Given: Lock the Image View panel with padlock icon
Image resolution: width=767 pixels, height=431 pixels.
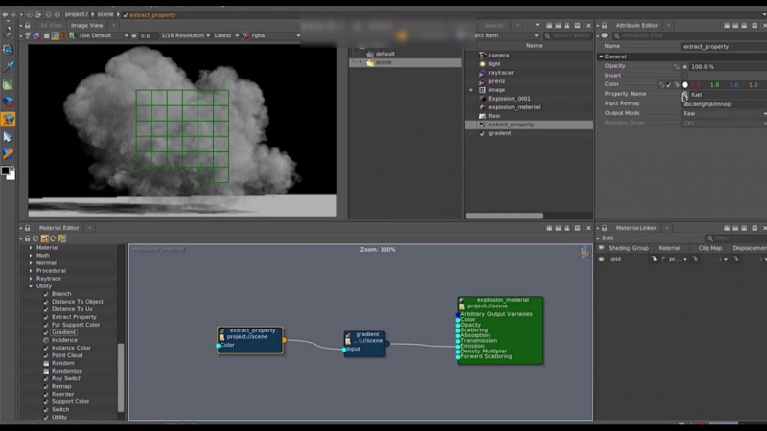Looking at the screenshot, I should [28, 26].
